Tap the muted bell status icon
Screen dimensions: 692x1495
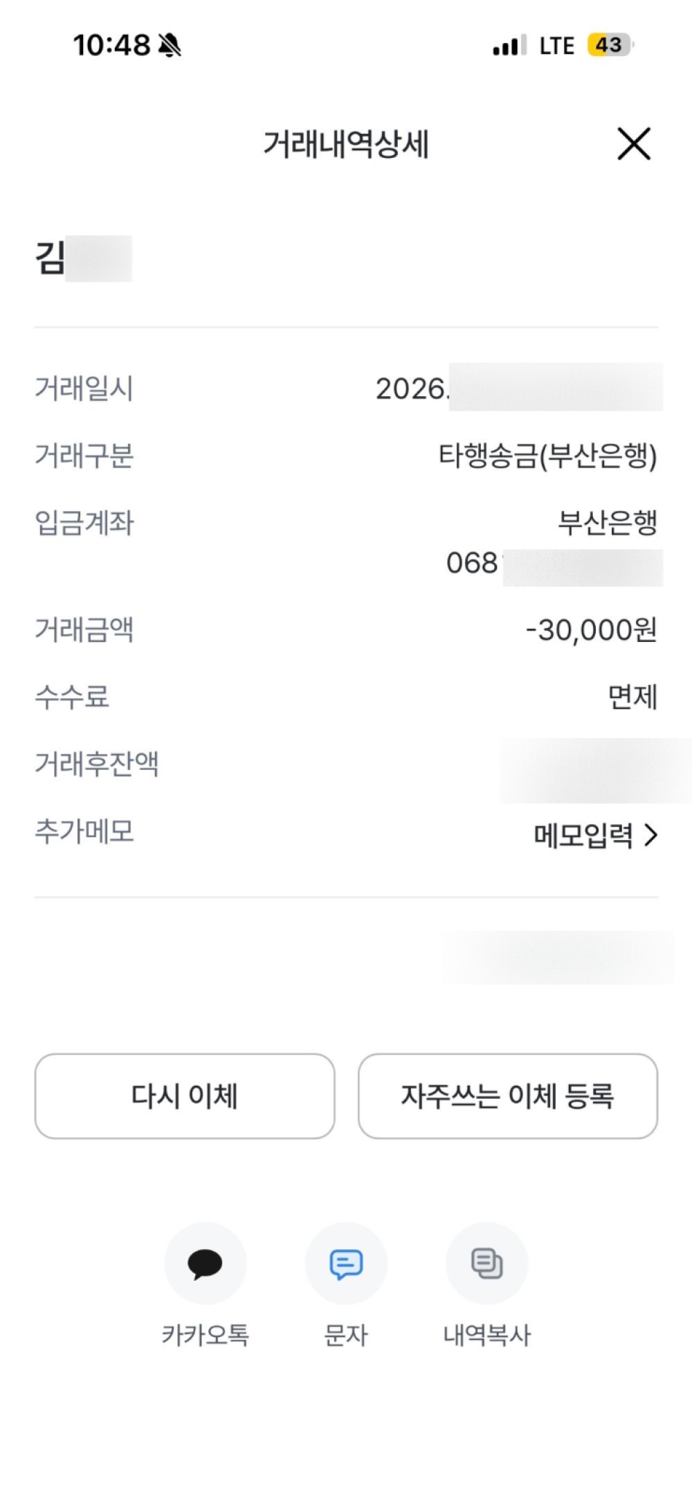[170, 46]
